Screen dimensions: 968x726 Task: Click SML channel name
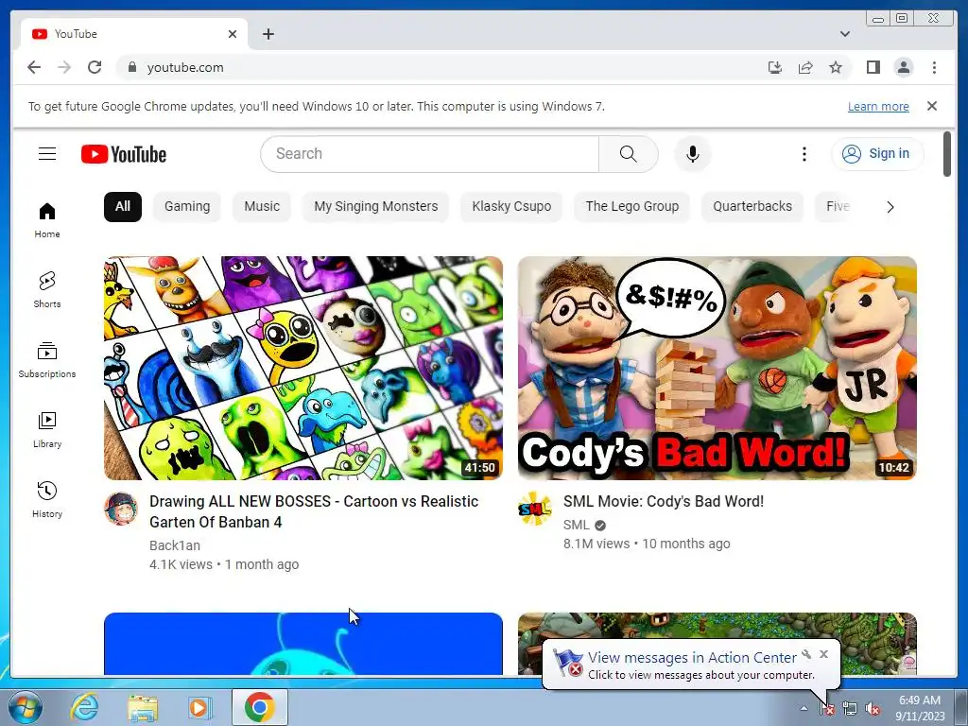pyautogui.click(x=576, y=525)
